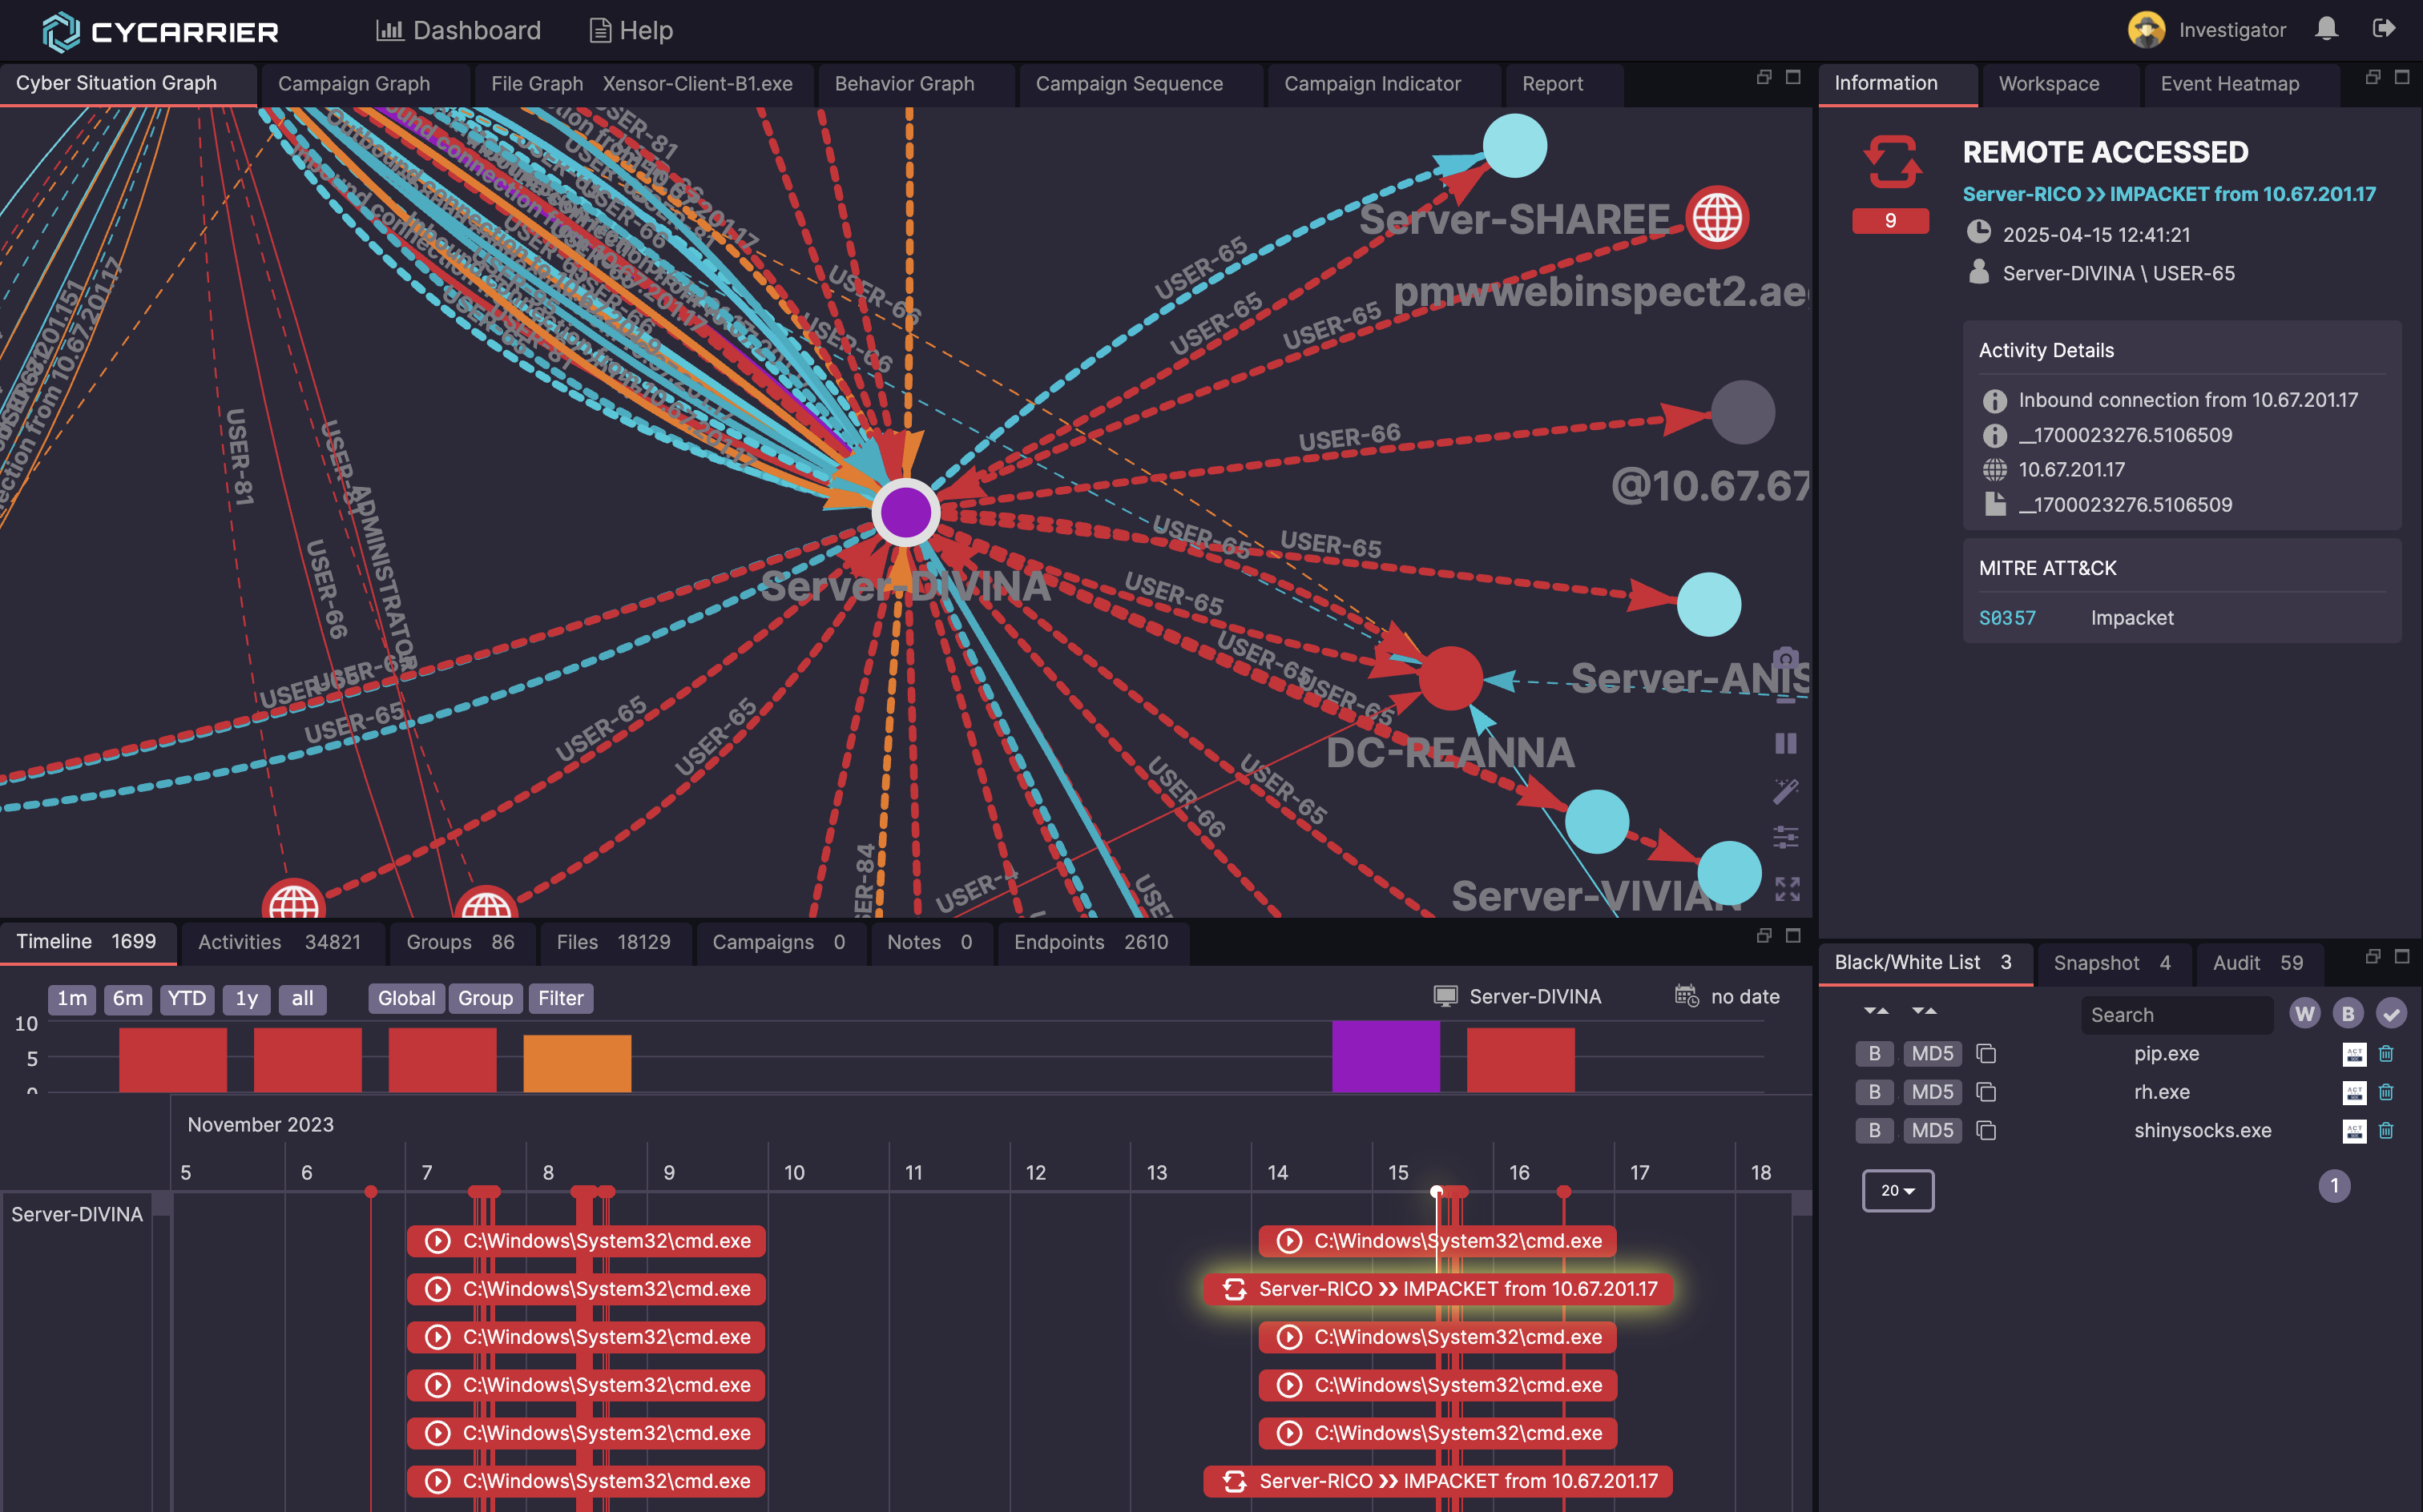Copy the rh.exe MD5 hash
The width and height of the screenshot is (2423, 1512).
pos(1987,1092)
